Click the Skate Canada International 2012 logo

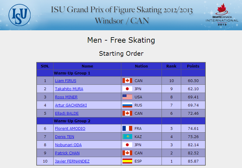pyautogui.click(x=222, y=14)
